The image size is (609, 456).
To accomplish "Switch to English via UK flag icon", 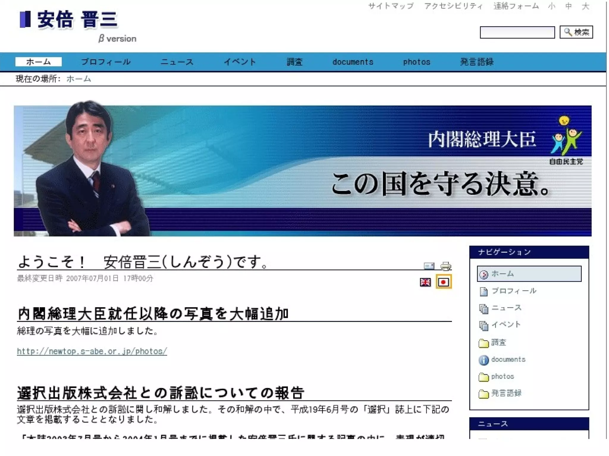I will (x=425, y=282).
